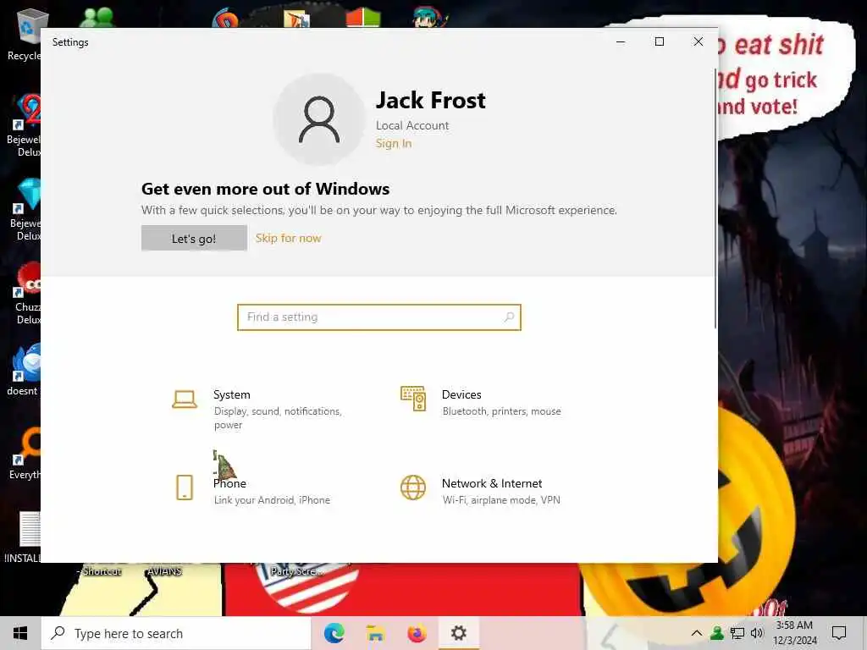Open the taskbar clock and date

(x=794, y=633)
